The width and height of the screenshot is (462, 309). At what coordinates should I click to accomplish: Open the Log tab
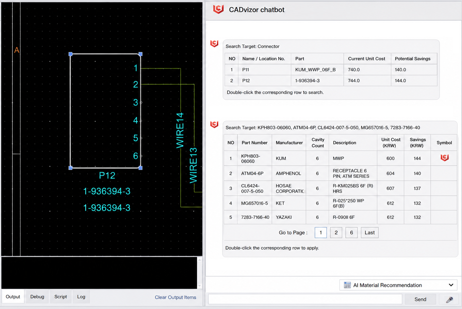pyautogui.click(x=81, y=297)
